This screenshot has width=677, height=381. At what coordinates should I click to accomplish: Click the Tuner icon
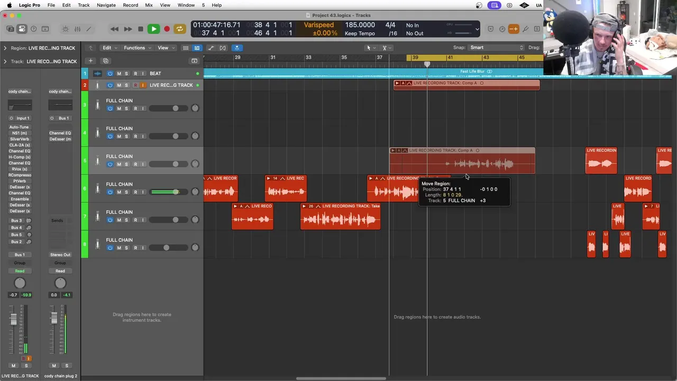pyautogui.click(x=502, y=29)
